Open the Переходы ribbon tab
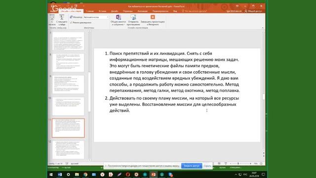316x178 pixels. pos(128,11)
